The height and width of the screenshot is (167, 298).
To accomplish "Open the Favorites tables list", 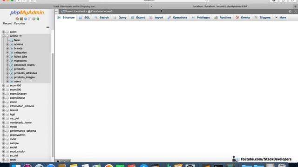I will click(x=20, y=24).
